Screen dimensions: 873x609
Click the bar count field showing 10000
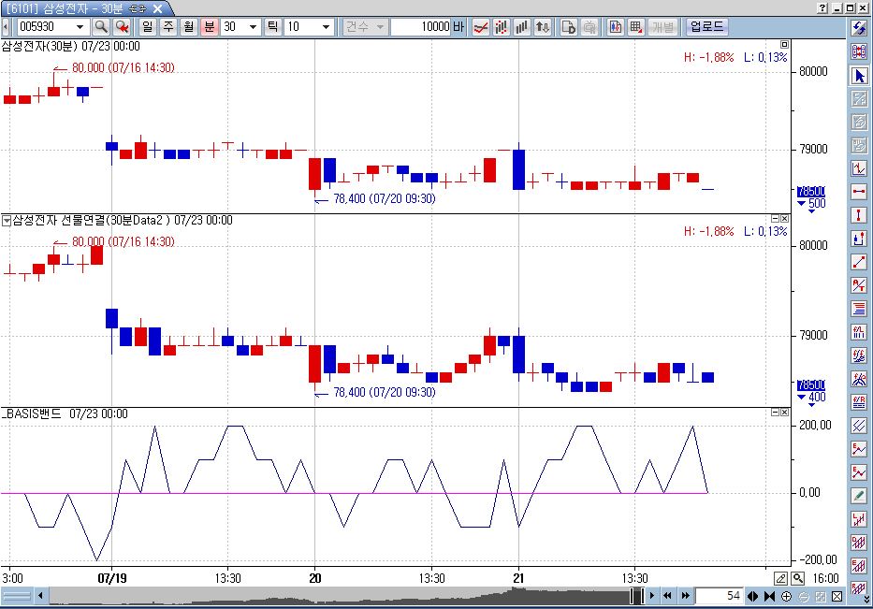[426, 27]
